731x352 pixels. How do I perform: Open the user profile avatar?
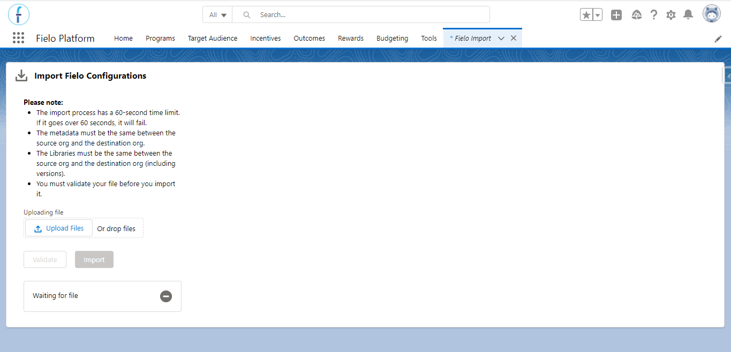[712, 14]
